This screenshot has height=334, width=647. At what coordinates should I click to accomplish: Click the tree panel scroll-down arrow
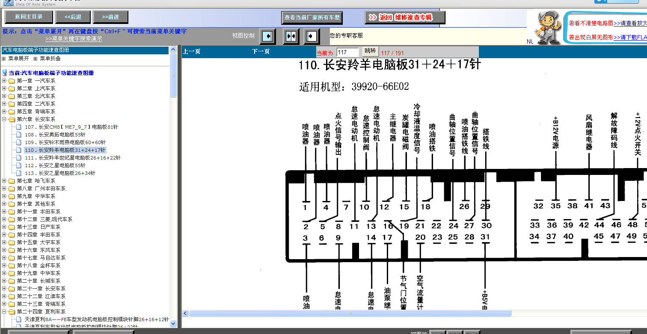click(173, 324)
